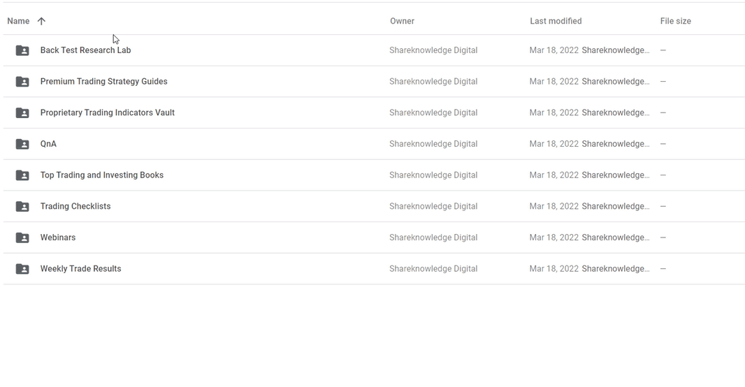
Task: Sort by the Last modified column header
Action: (x=556, y=21)
